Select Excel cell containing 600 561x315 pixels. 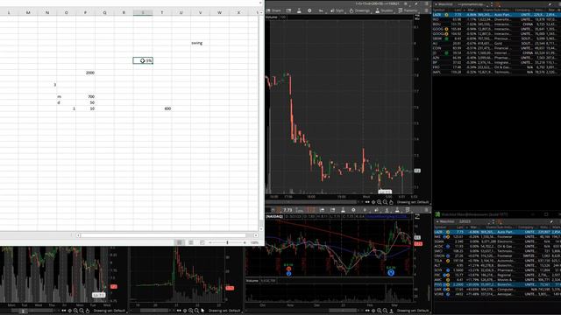click(162, 108)
